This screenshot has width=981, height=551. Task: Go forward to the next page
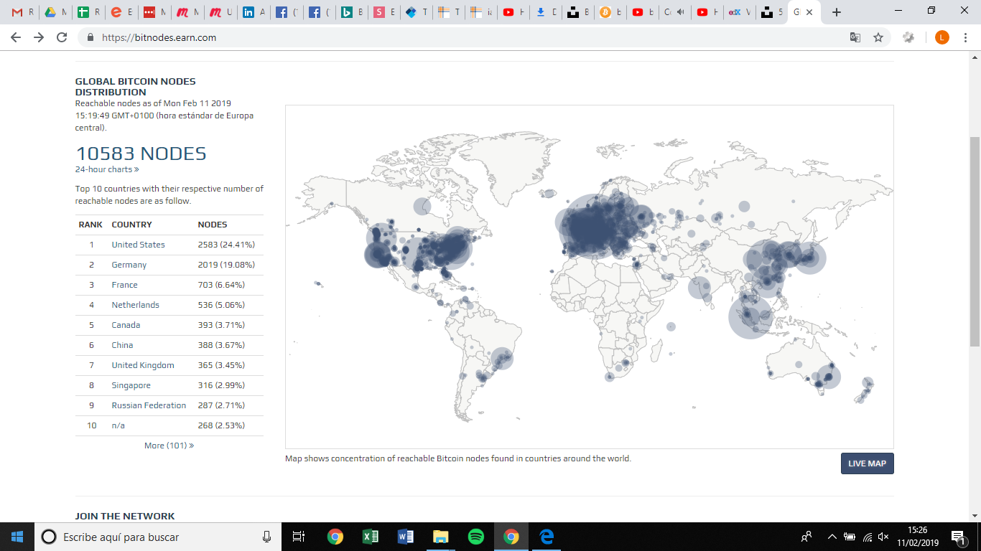(39, 37)
